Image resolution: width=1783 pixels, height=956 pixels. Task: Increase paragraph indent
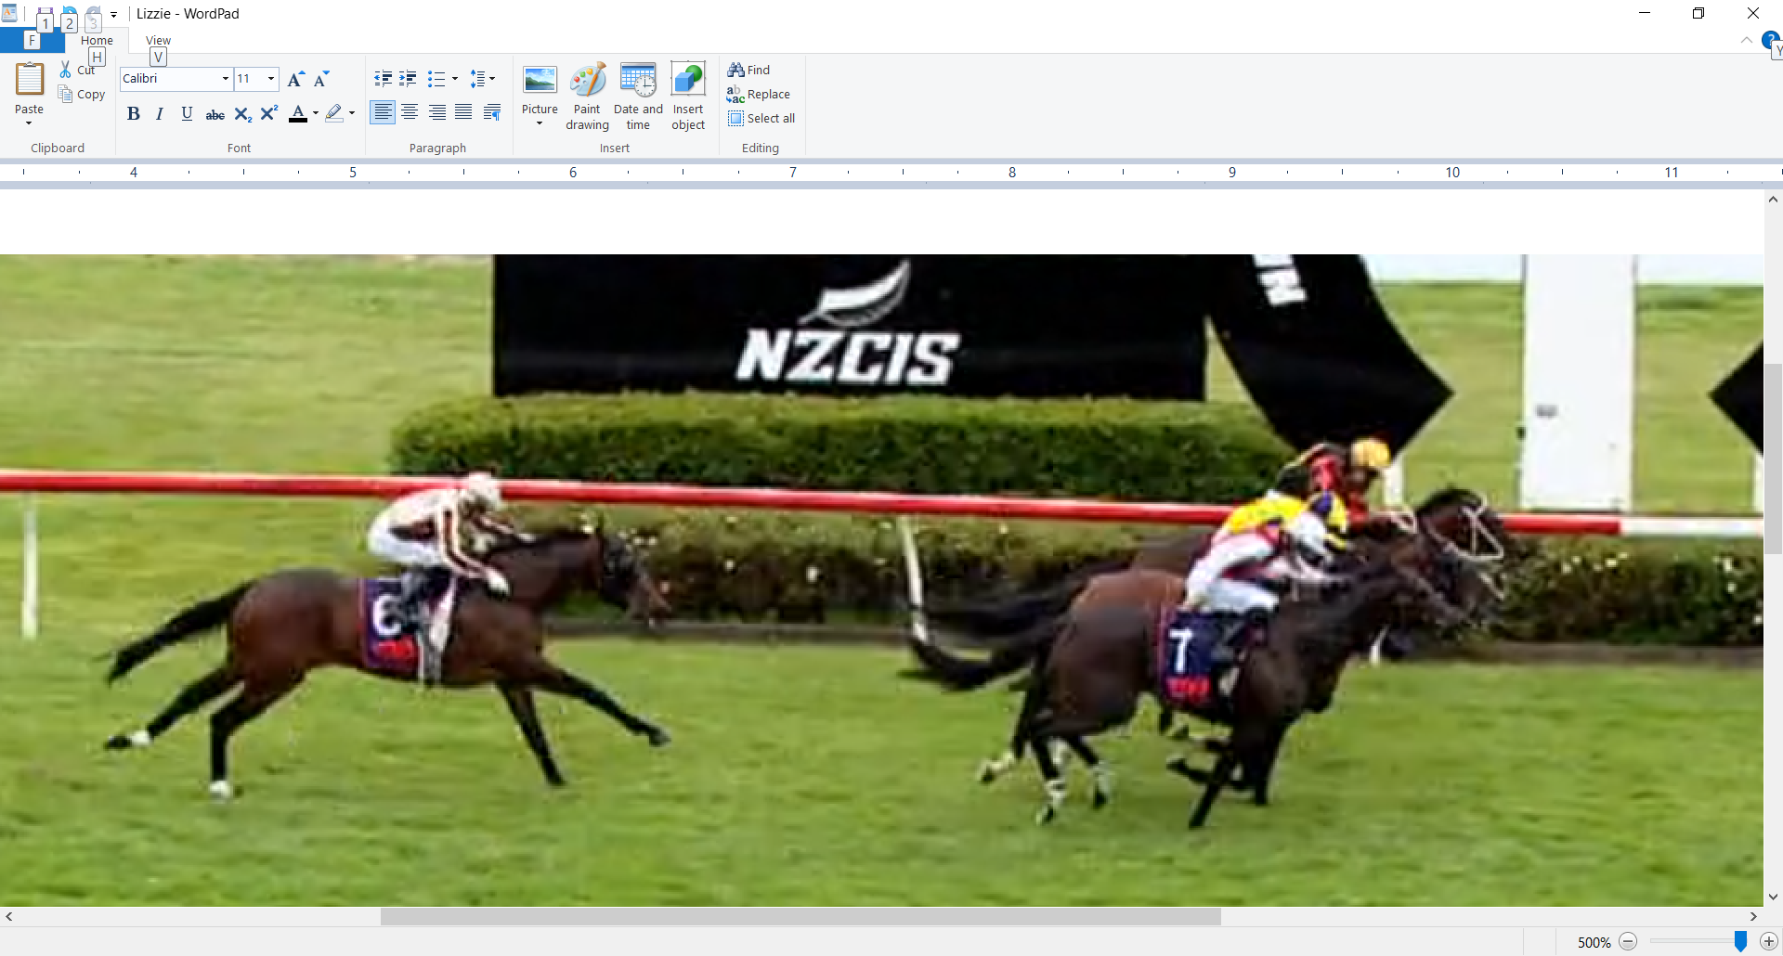(x=408, y=79)
